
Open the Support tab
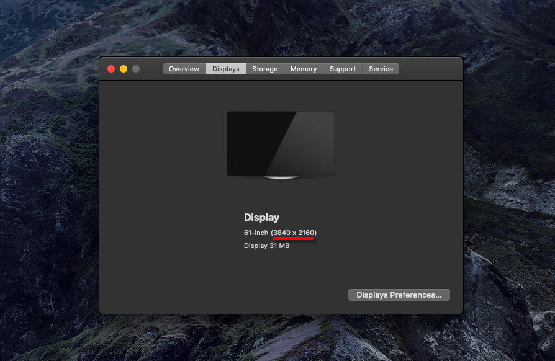coord(343,69)
